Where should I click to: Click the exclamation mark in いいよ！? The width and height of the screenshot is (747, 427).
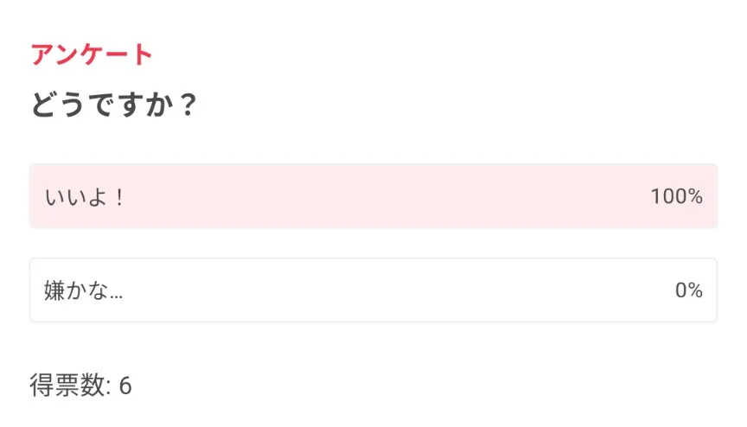point(120,197)
